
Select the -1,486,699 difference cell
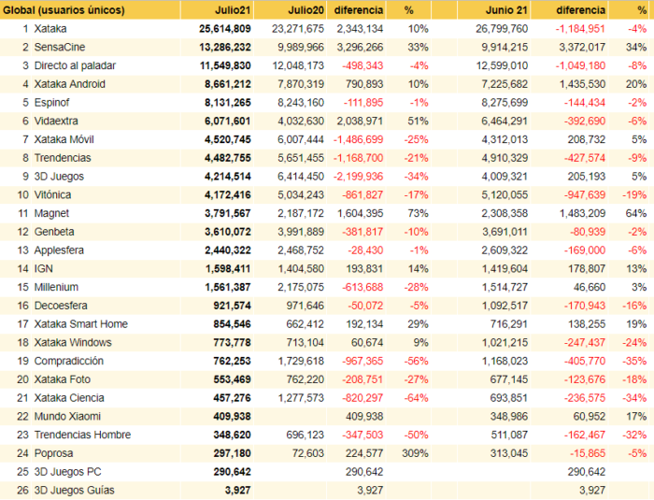pos(358,139)
